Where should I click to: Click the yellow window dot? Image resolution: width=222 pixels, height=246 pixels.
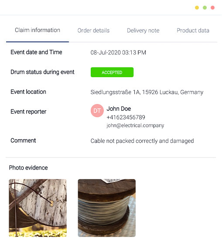click(x=197, y=7)
